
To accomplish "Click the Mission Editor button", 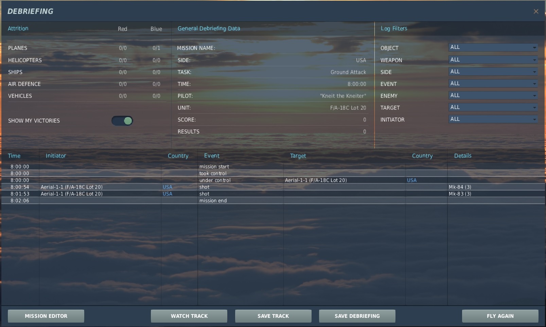I will [46, 316].
